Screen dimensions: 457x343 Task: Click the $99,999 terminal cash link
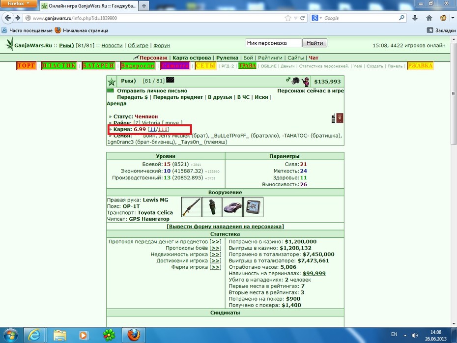[314, 273]
